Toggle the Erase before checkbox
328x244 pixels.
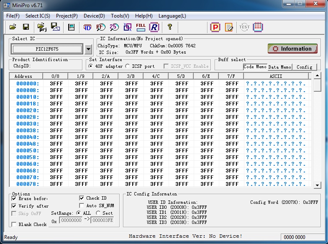click(x=14, y=198)
